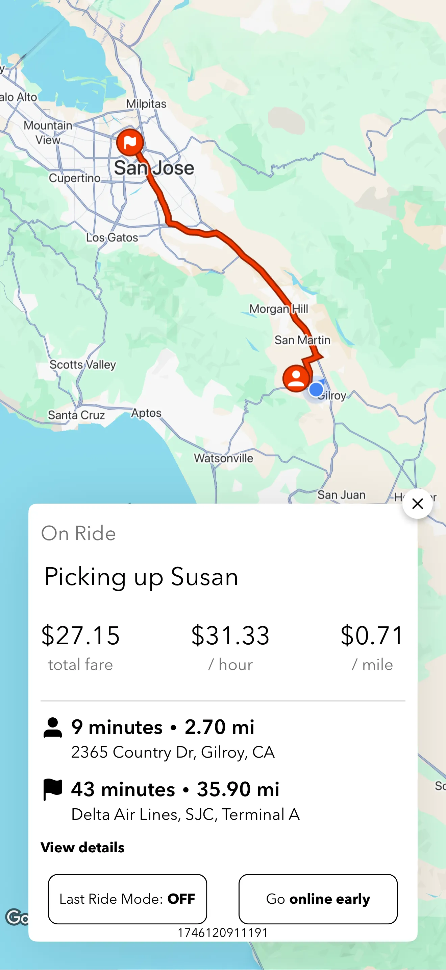Tap the $27.15 total fare figure
Screen dimensions: 446x970
[x=80, y=636]
